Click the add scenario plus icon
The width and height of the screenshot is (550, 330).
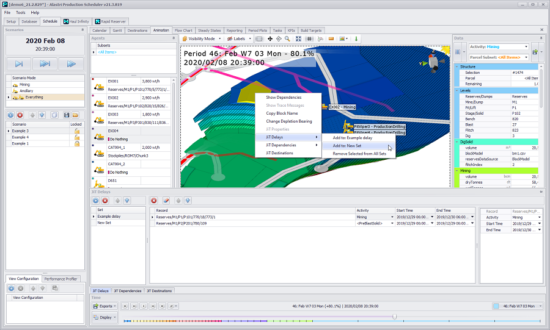click(x=10, y=115)
